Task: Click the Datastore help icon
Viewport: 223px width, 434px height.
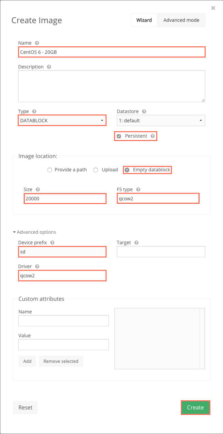Action: pyautogui.click(x=144, y=111)
